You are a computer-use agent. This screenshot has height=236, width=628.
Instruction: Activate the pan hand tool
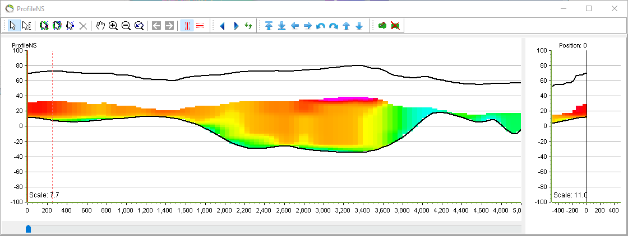tap(100, 26)
